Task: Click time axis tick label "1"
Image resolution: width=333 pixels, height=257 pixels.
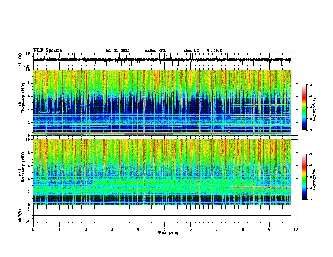Action: (x=59, y=229)
